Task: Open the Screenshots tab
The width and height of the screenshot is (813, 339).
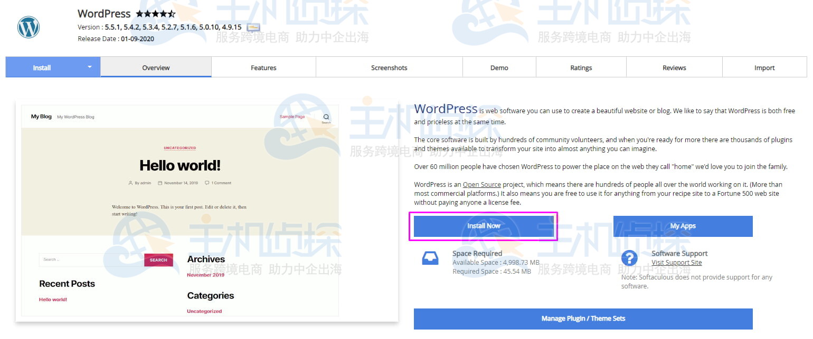Action: click(389, 67)
